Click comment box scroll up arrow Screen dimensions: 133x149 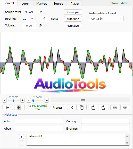[127, 137]
